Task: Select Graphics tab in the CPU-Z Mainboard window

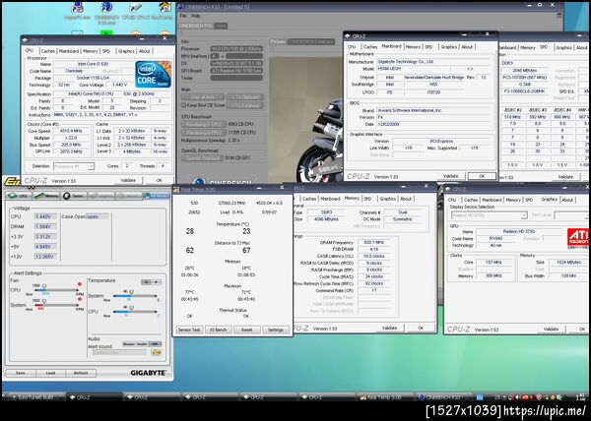Action: [449, 46]
